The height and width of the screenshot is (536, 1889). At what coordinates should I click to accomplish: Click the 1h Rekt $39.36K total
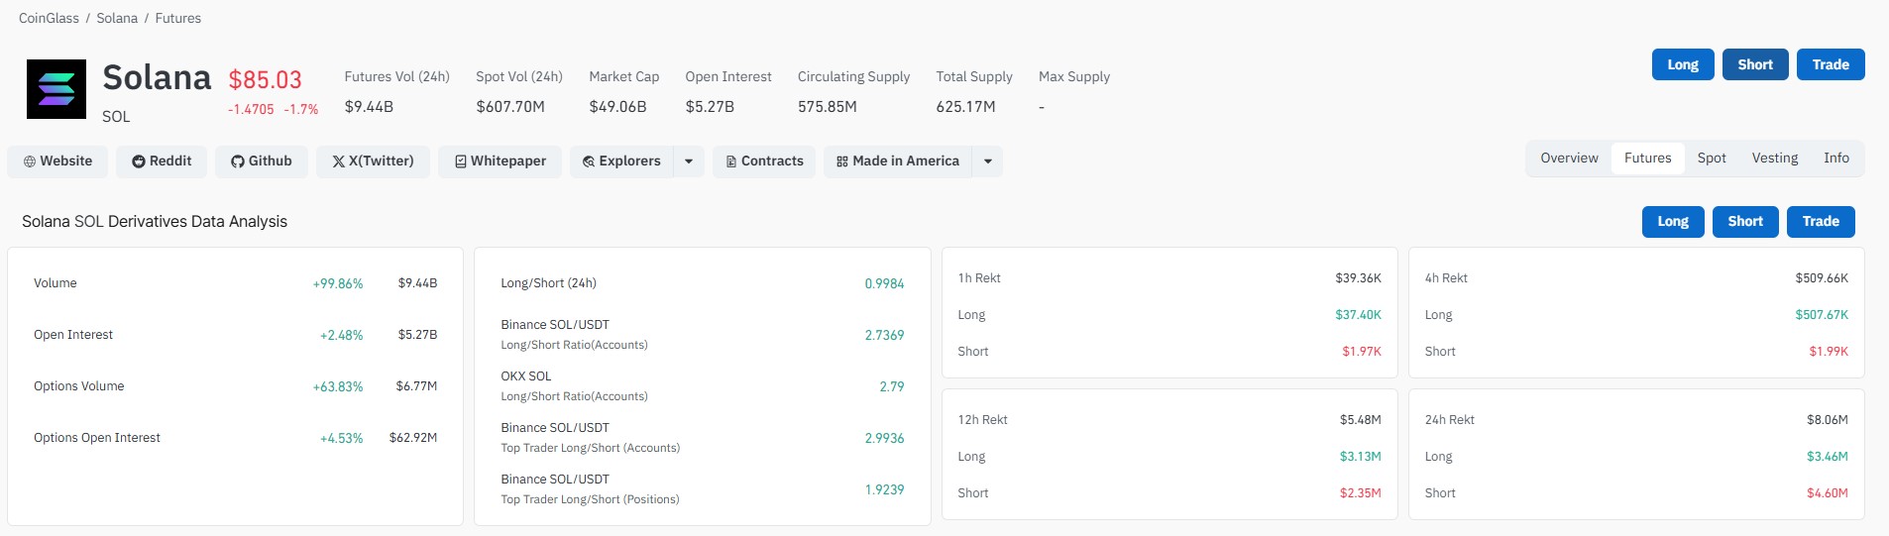click(1358, 278)
